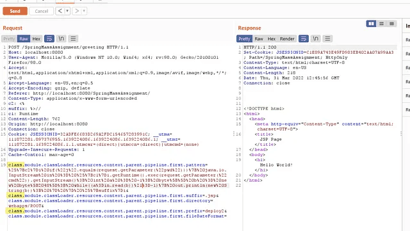Toggle non-printable characters in Response panel
Screen dimensions: 410x231
click(316, 38)
